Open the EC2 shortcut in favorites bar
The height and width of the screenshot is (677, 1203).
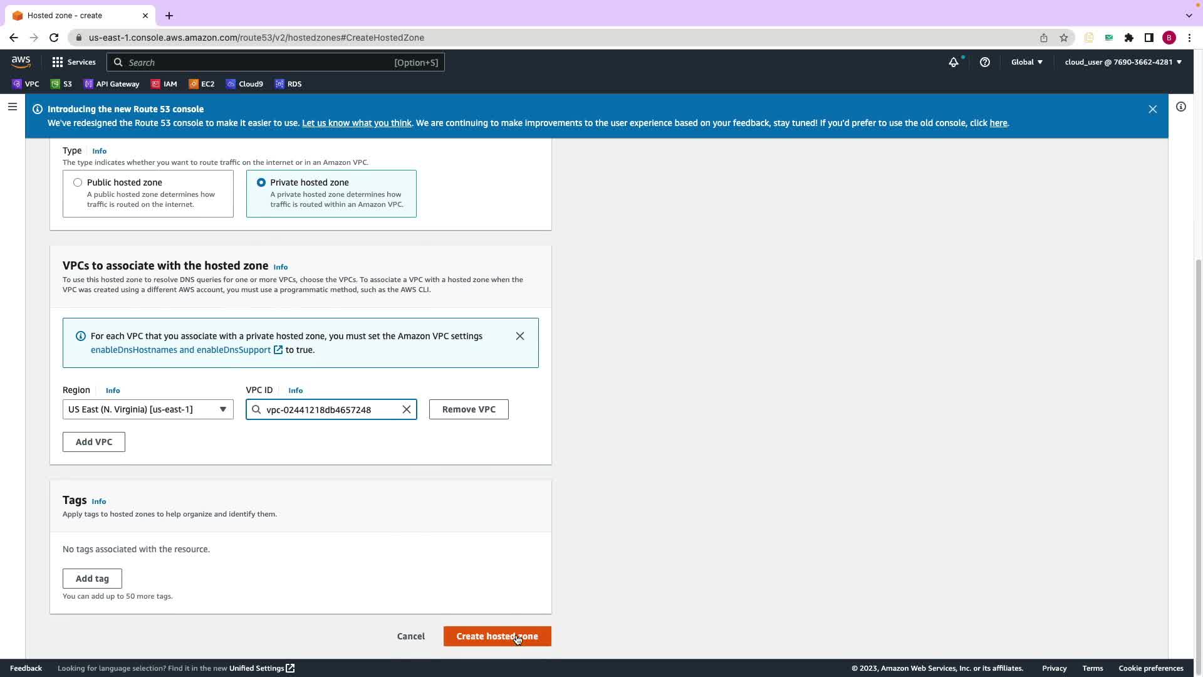[x=202, y=84]
